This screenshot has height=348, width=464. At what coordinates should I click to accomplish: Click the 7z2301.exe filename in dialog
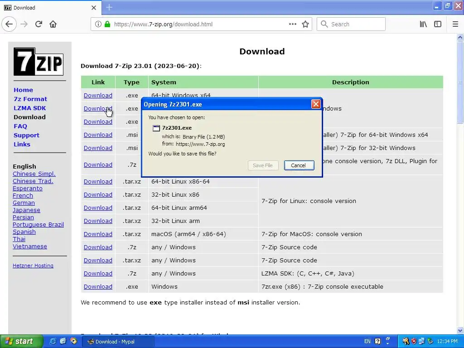pos(177,128)
